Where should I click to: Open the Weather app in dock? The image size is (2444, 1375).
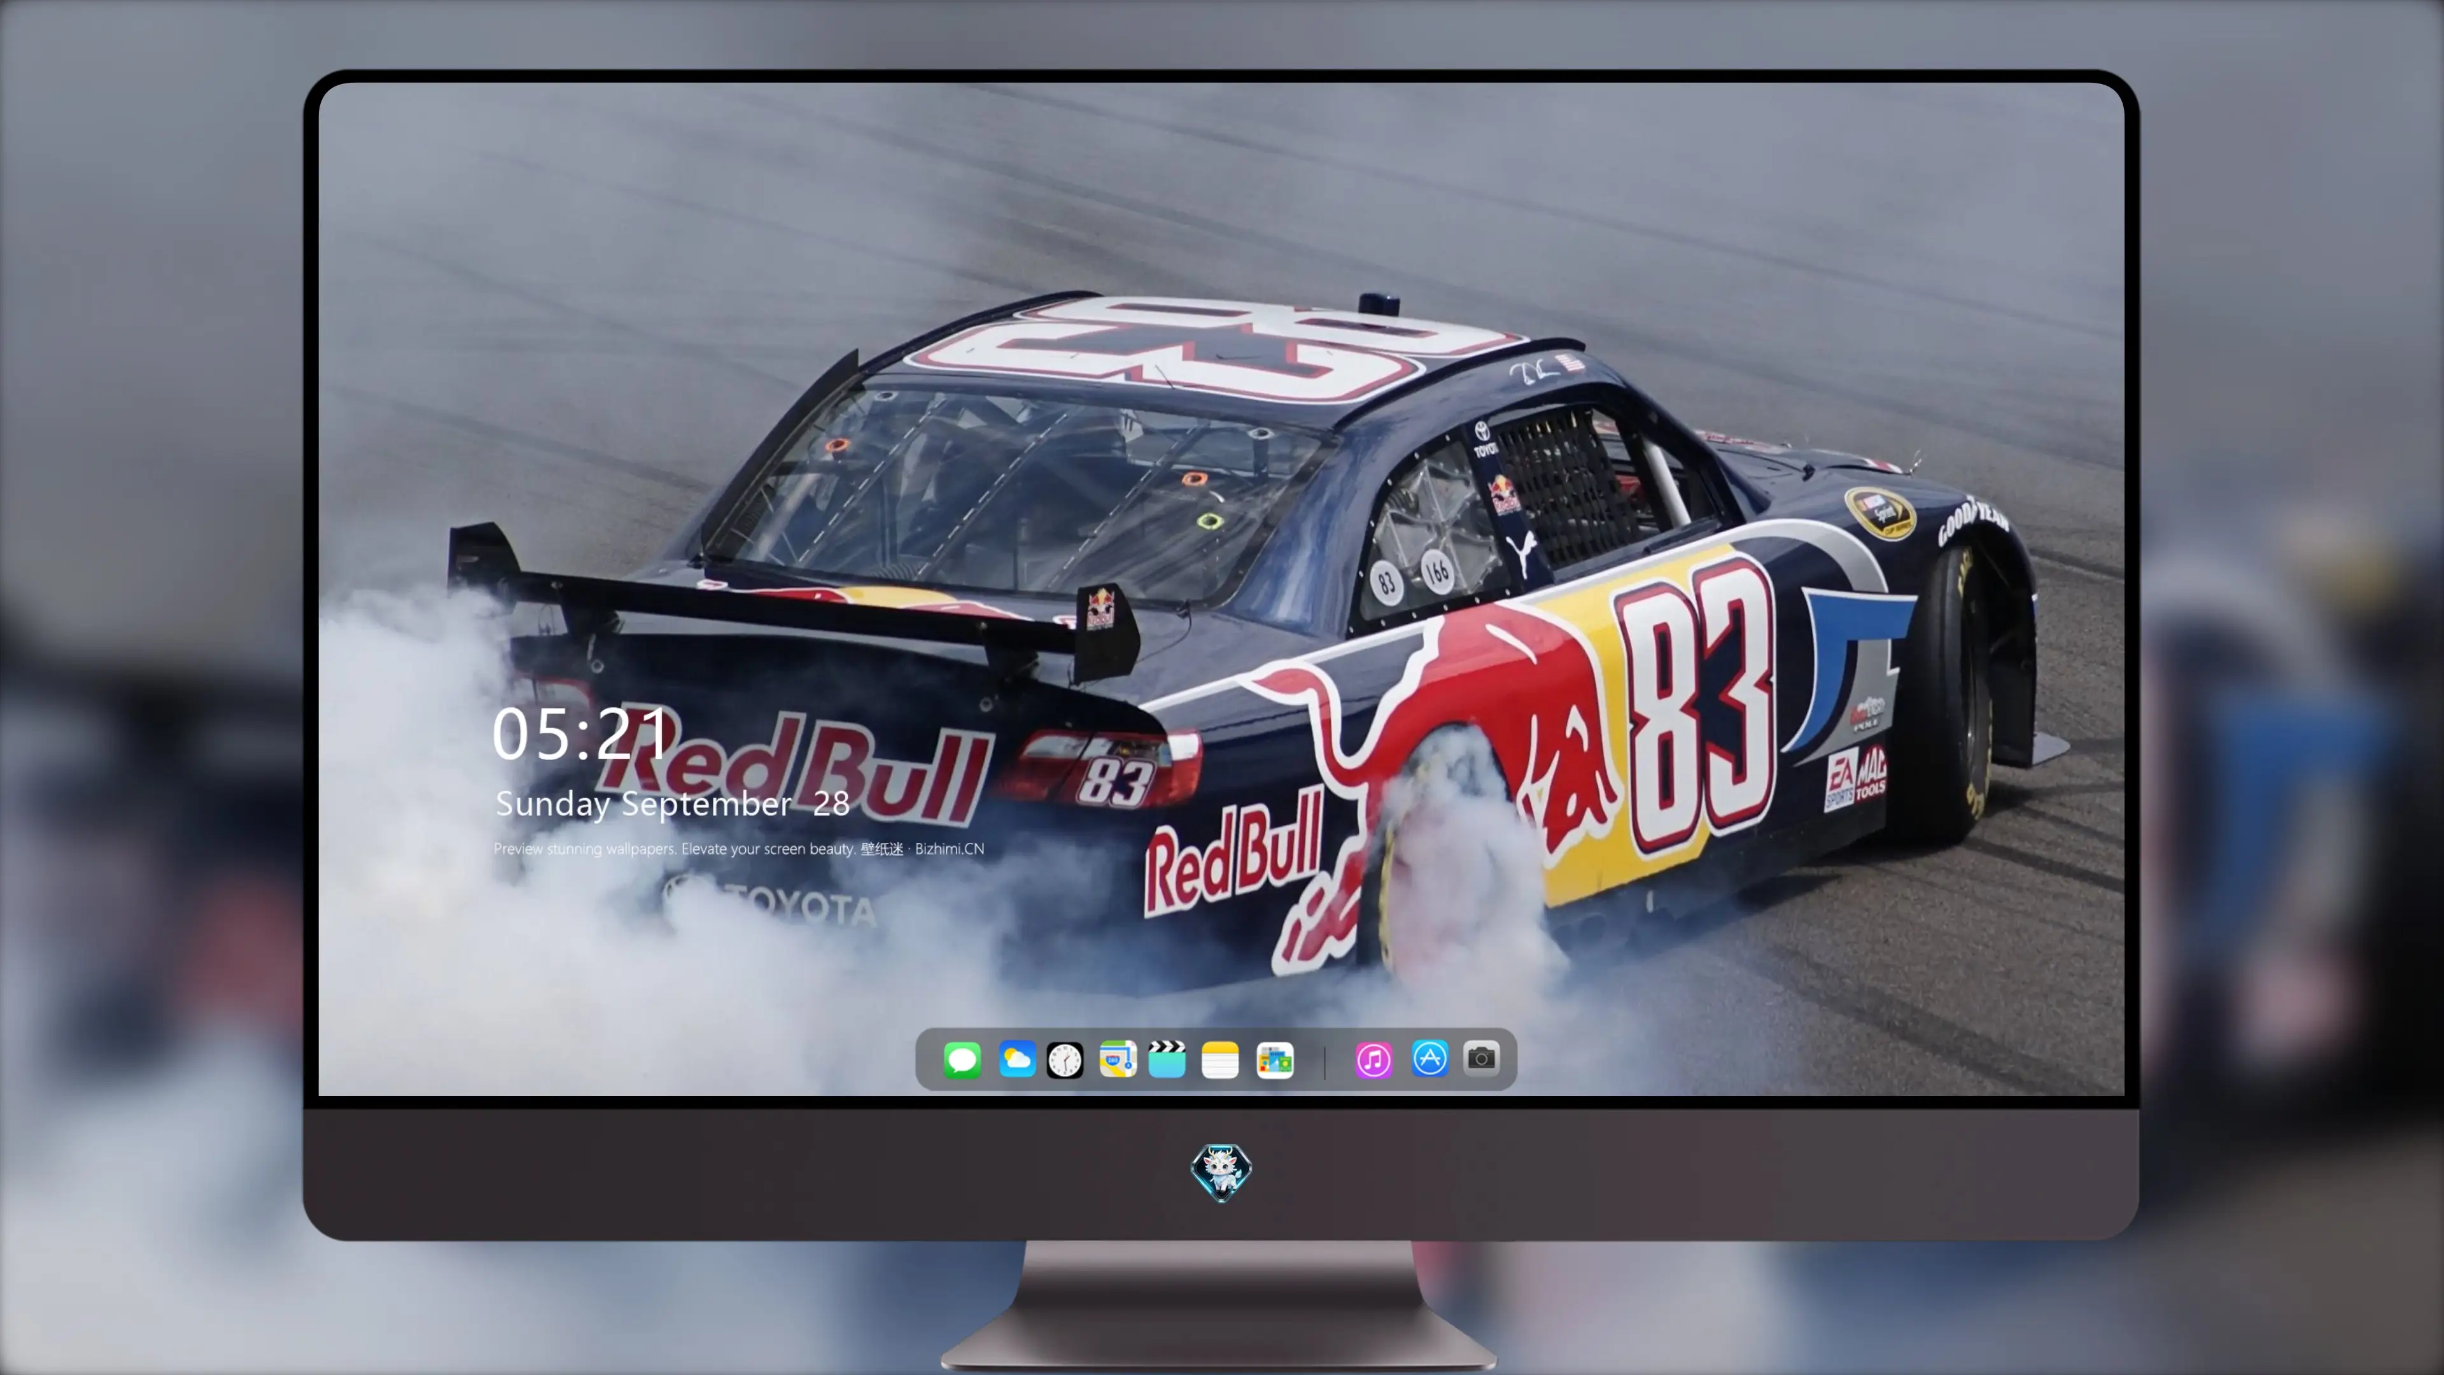tap(1017, 1059)
